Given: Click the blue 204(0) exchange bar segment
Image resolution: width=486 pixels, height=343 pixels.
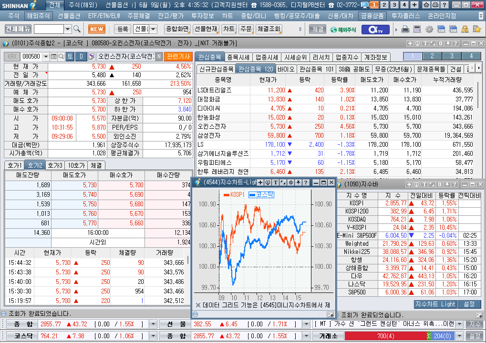Looking at the screenshot, I should click(443, 336).
